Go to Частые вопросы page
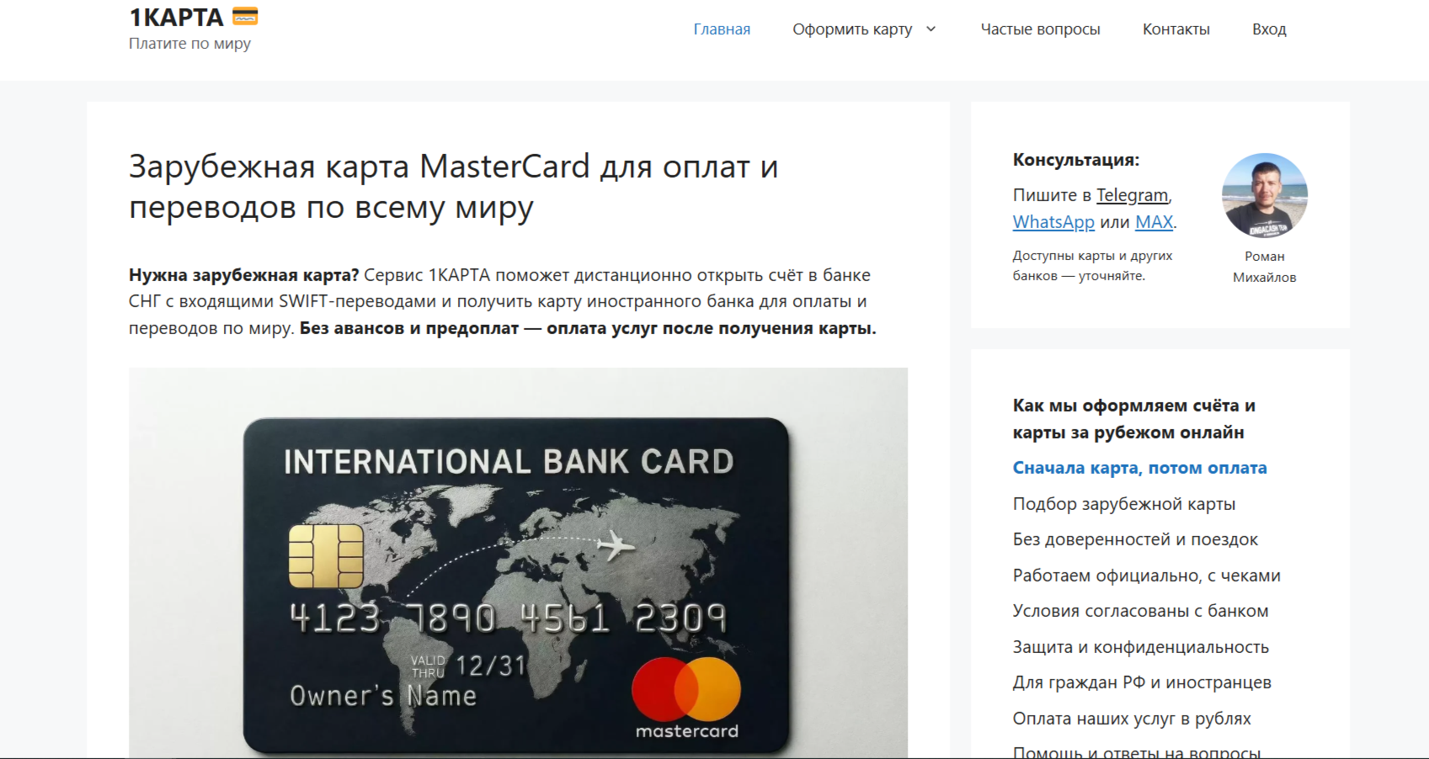1429x759 pixels. [1040, 29]
